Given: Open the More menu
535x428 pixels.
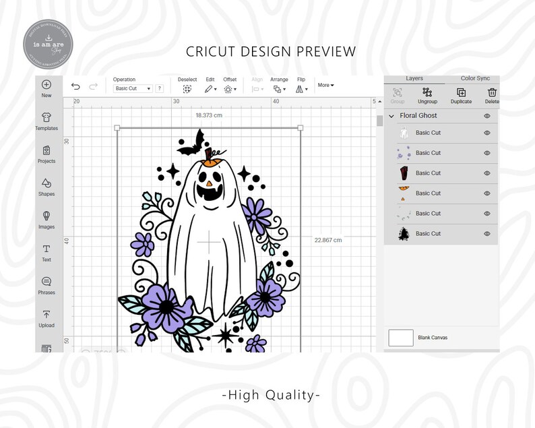Looking at the screenshot, I should pos(326,85).
